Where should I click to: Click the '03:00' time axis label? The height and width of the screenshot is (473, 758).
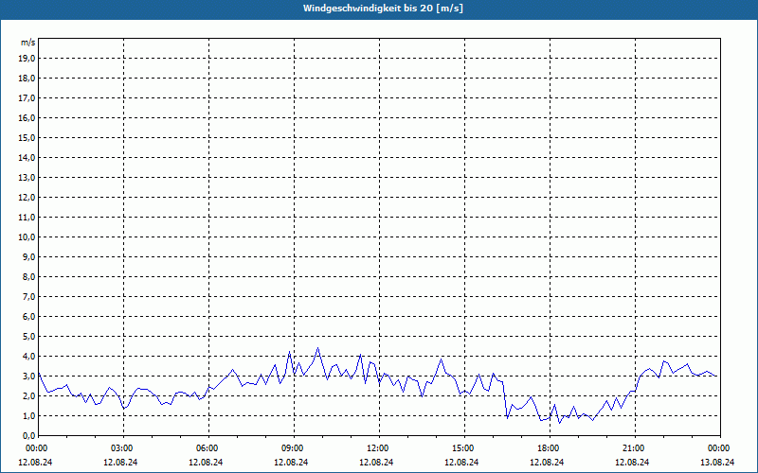[123, 447]
